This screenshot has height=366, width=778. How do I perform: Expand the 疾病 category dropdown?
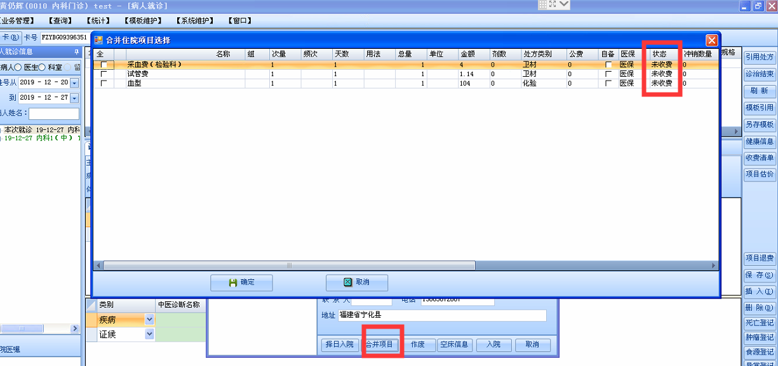tap(150, 320)
